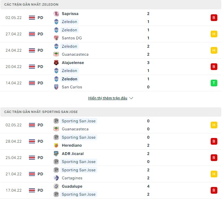Screen dimensions: 223x199
Task: Click the Santos DG team logo
Action: coord(56,38)
